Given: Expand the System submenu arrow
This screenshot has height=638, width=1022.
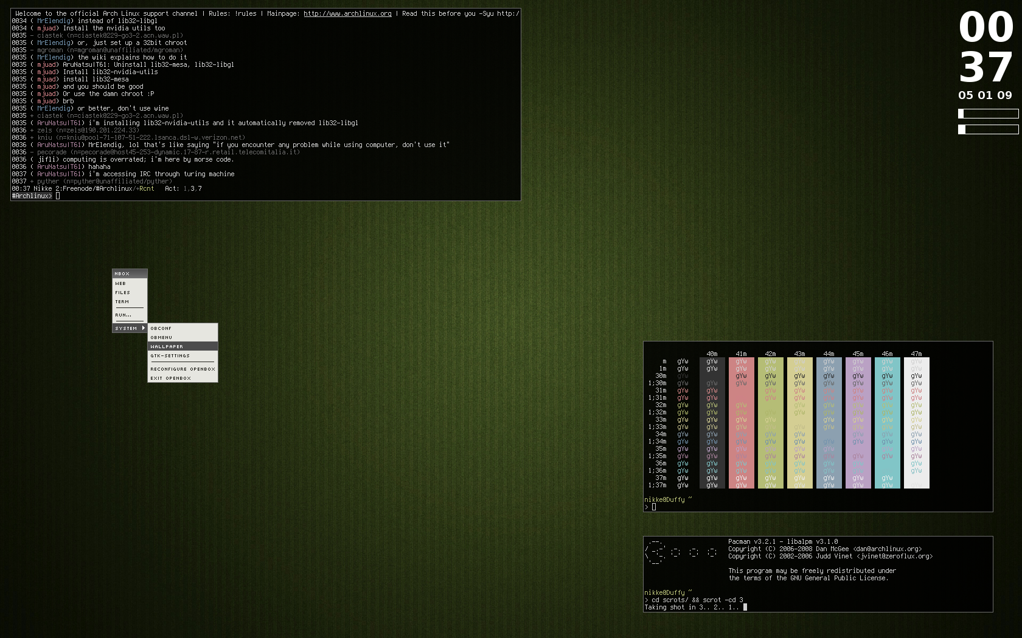Looking at the screenshot, I should (143, 328).
